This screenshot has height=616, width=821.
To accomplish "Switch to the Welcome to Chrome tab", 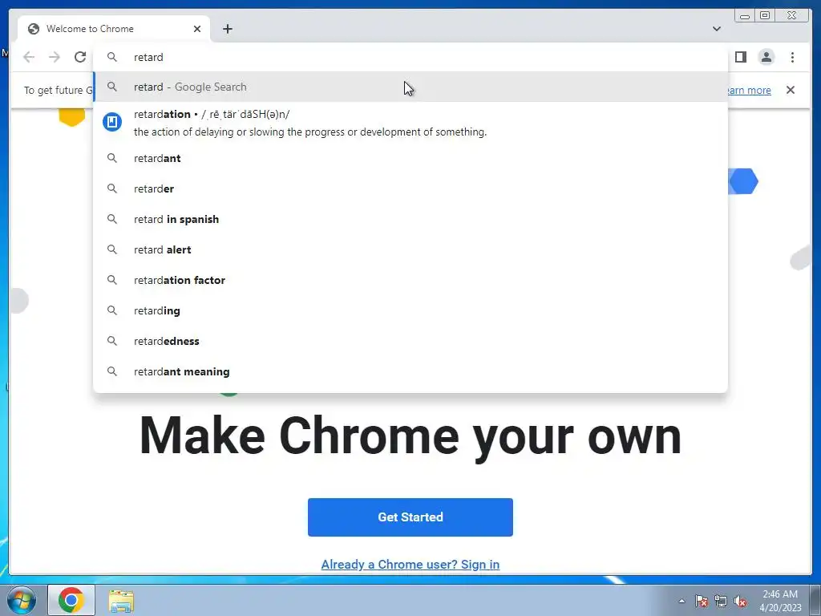I will (x=114, y=29).
